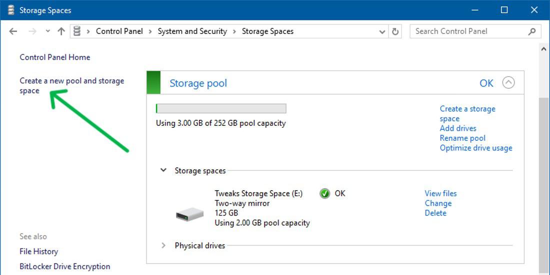
Task: Expand the Physical drives section
Action: coord(163,246)
